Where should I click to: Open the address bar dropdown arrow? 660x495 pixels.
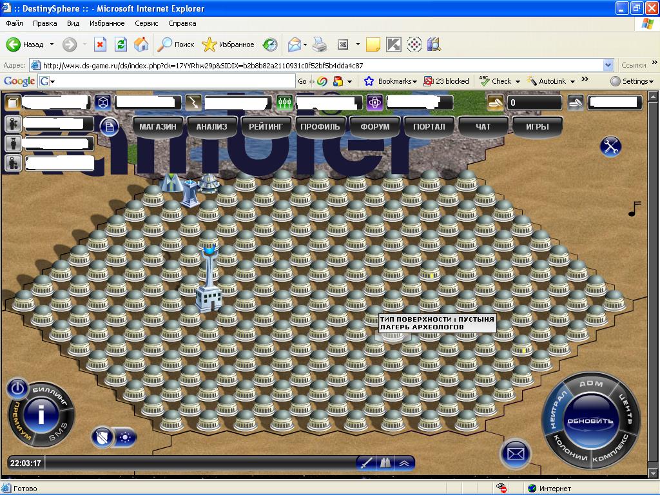pos(608,65)
